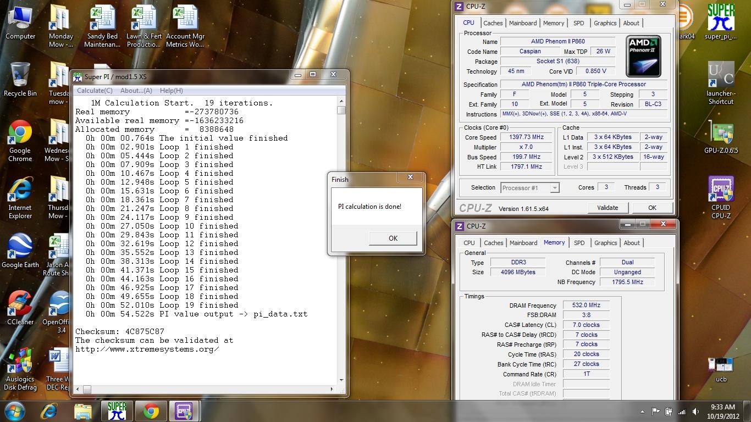Screen dimensions: 751x422
Task: Switch to Mainboard tab in top CPU-Z
Action: (523, 23)
